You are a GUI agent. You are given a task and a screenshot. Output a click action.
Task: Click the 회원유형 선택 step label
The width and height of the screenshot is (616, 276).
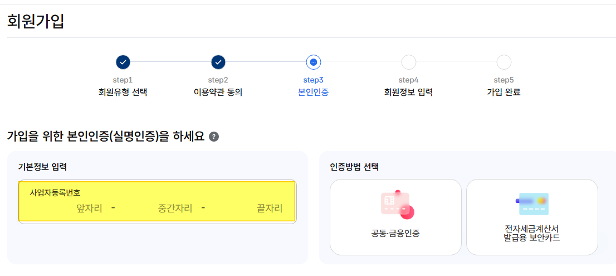(x=123, y=93)
